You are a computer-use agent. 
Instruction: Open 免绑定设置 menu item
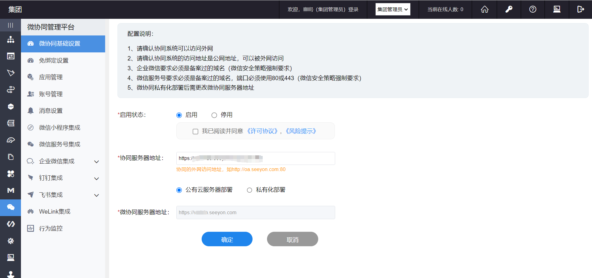[x=54, y=61]
